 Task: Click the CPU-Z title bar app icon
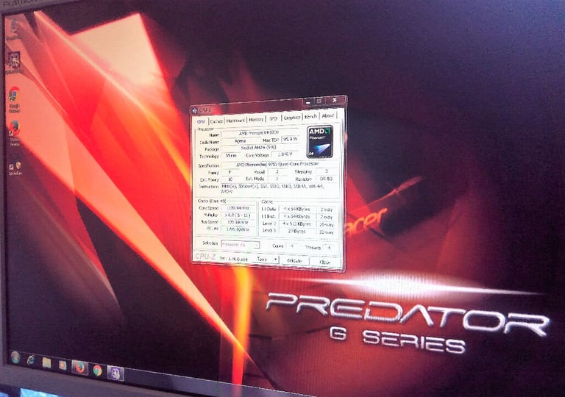pos(194,110)
